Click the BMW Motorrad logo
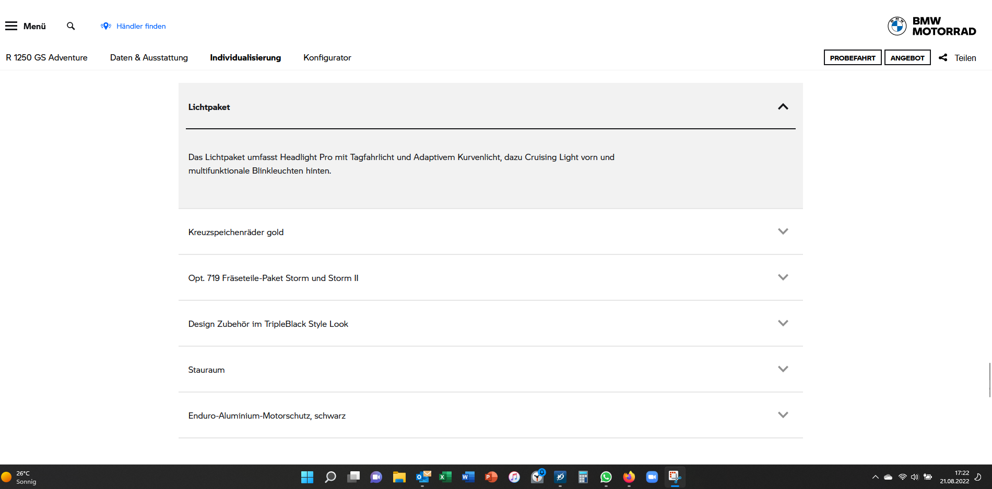This screenshot has height=489, width=992. (x=931, y=26)
